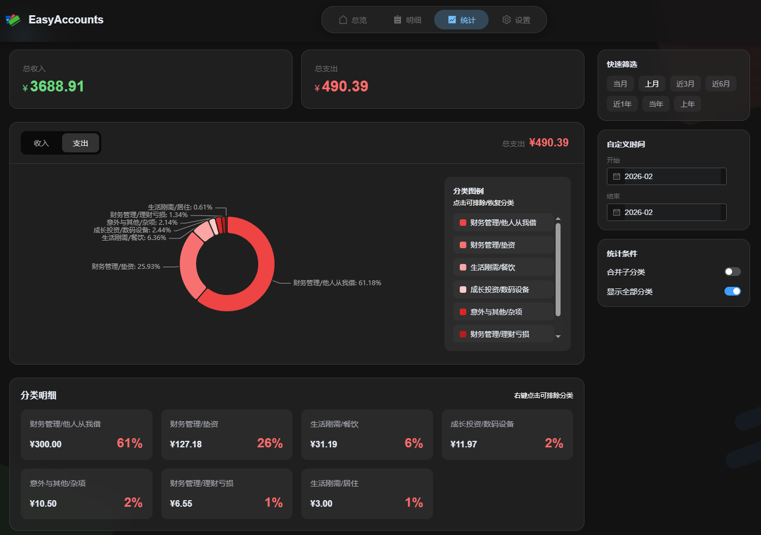Open the 设置 settings gear tab
The image size is (761, 535).
(x=515, y=20)
